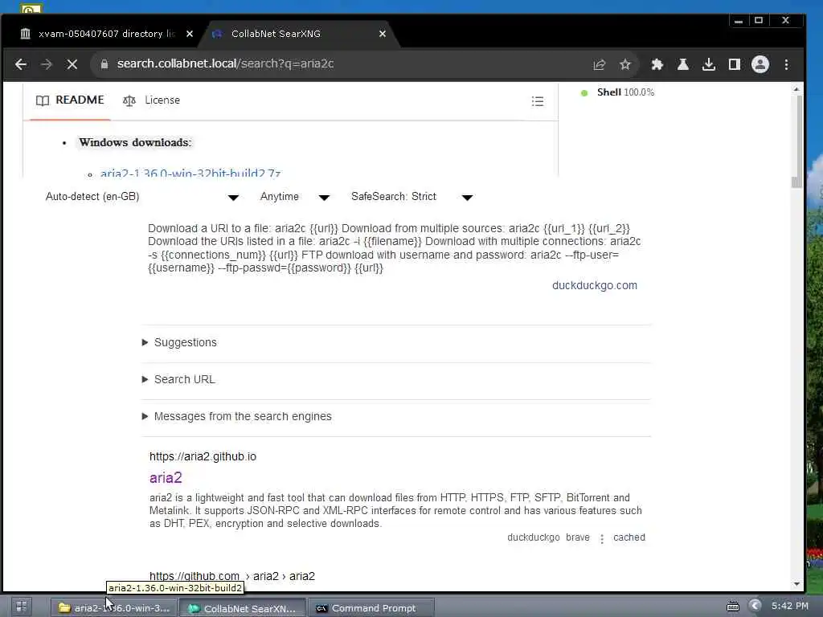This screenshot has height=617, width=823.
Task: Bookmark this page with the star
Action: 624,64
